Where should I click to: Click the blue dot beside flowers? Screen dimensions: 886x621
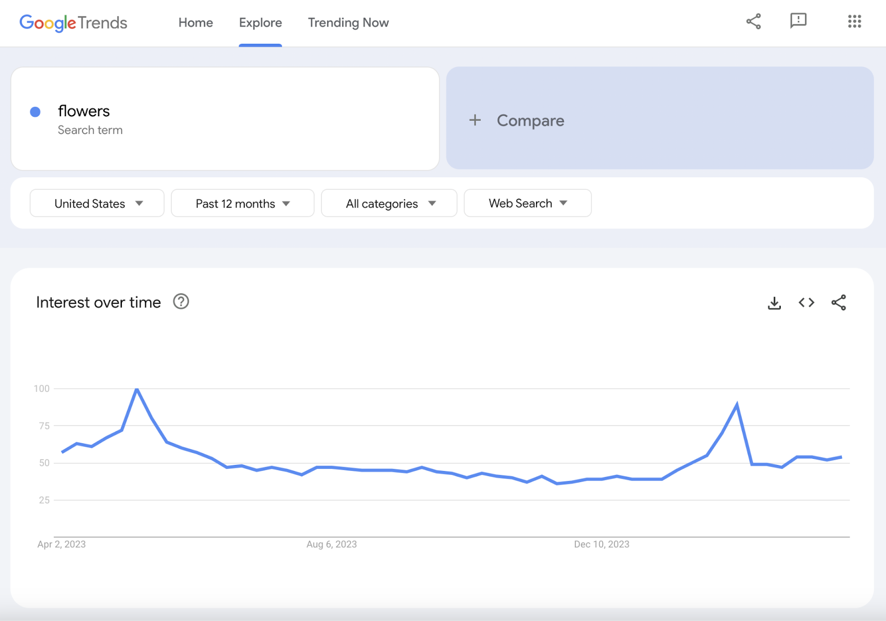tap(35, 112)
